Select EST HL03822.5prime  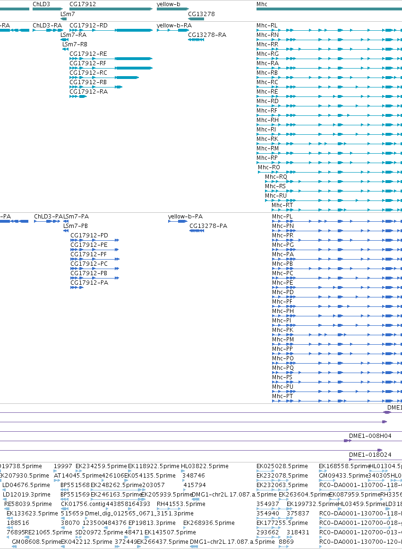coord(205,466)
